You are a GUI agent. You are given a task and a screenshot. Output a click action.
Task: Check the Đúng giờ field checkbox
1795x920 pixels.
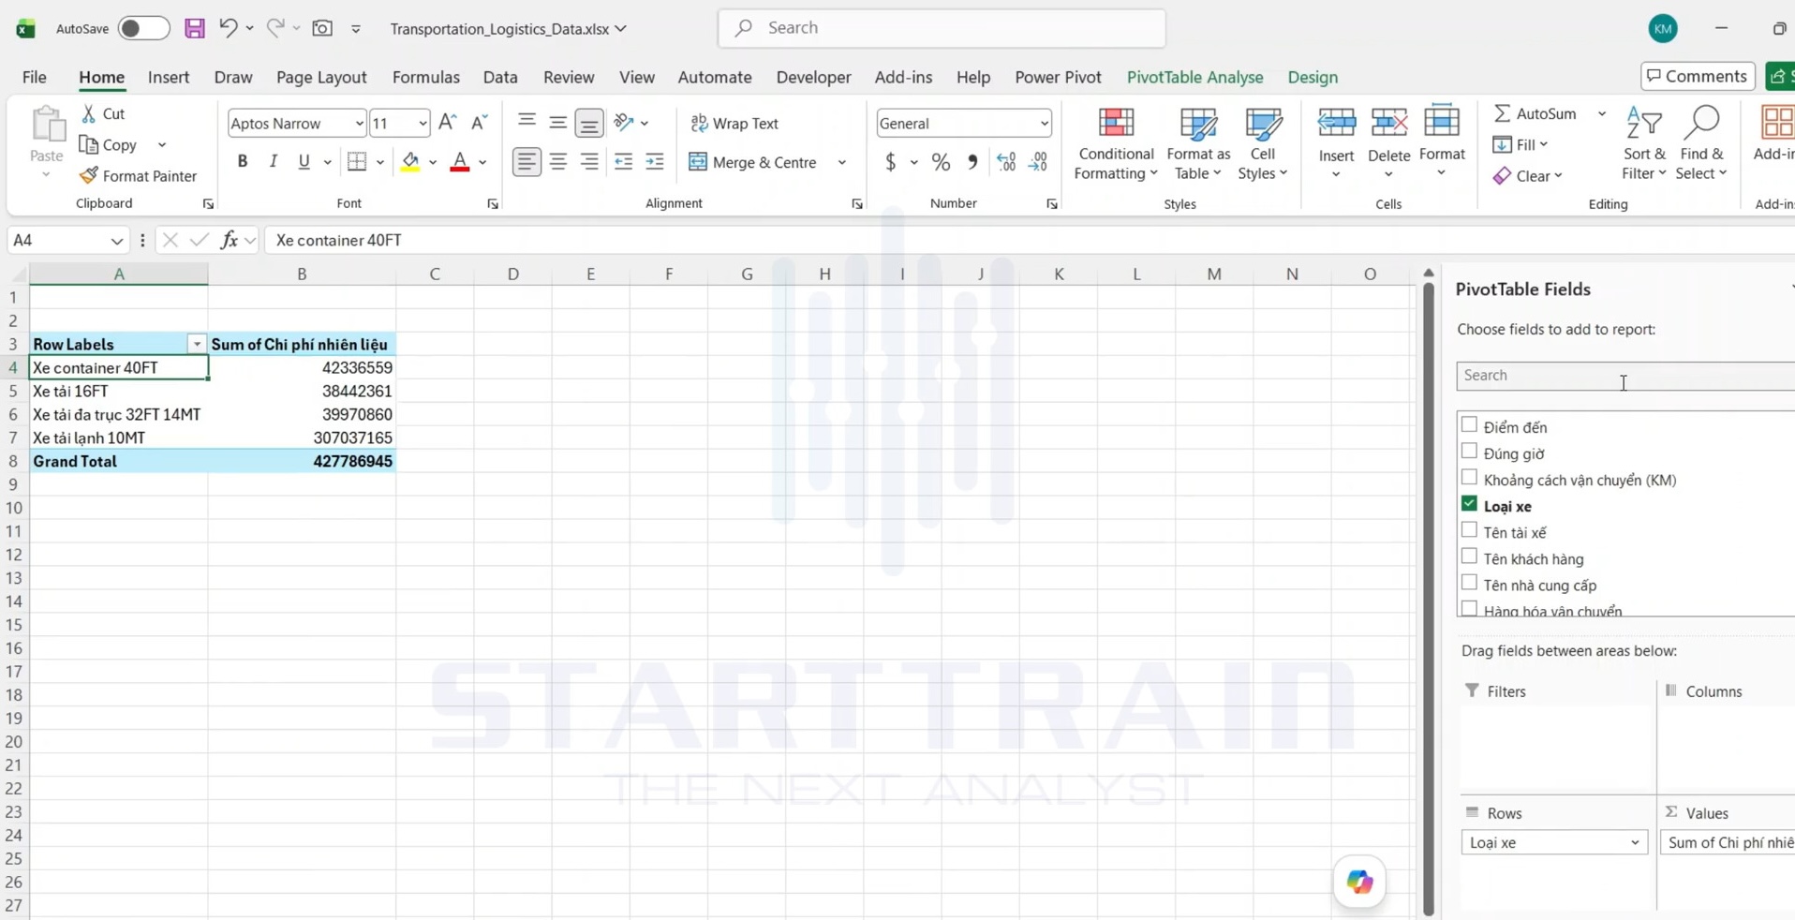(1469, 452)
